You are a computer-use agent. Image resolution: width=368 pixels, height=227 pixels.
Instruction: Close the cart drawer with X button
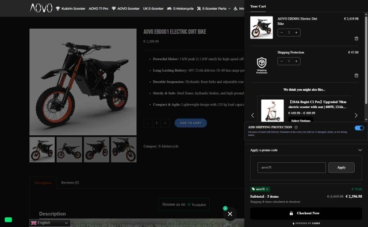(230, 214)
